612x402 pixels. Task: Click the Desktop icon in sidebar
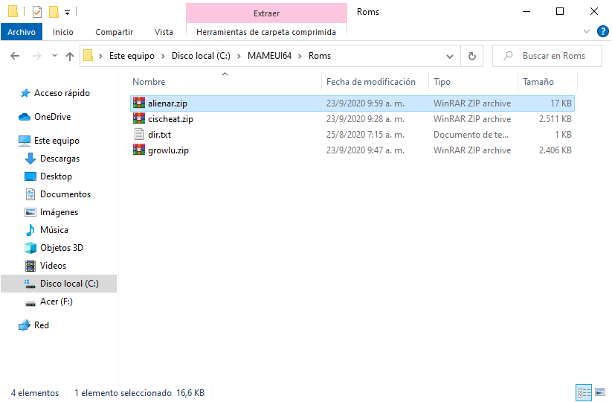click(x=30, y=176)
